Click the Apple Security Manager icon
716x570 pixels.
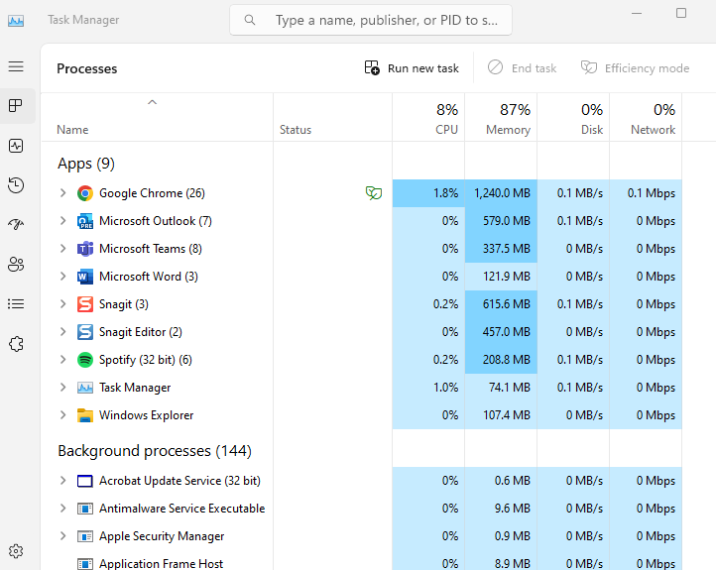coord(85,536)
